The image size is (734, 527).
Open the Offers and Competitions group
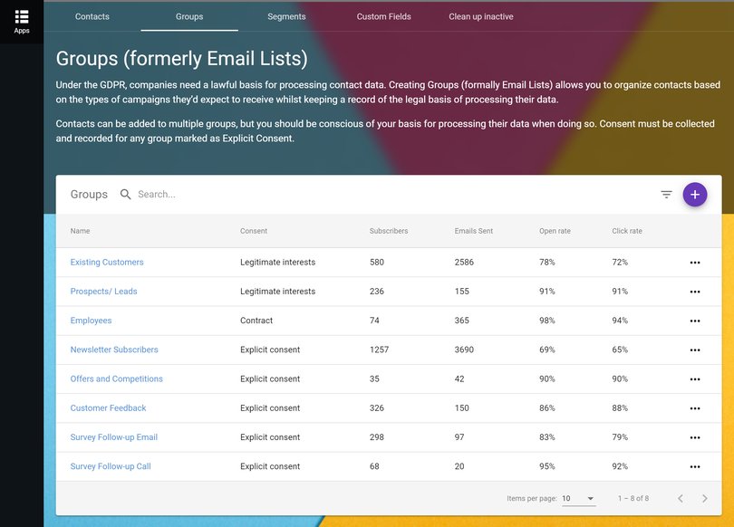tap(116, 378)
